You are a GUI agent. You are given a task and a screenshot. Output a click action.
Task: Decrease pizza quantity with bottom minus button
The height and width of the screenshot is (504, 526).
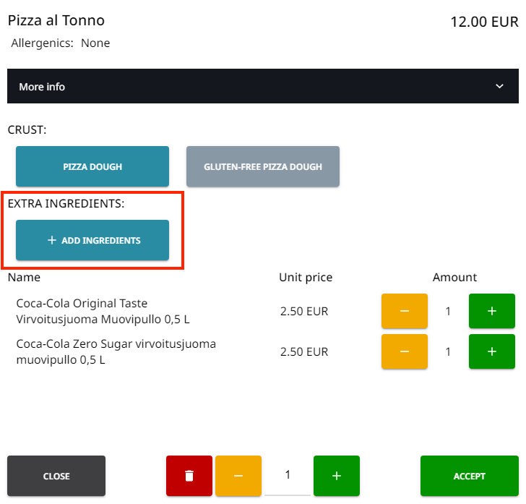point(238,476)
